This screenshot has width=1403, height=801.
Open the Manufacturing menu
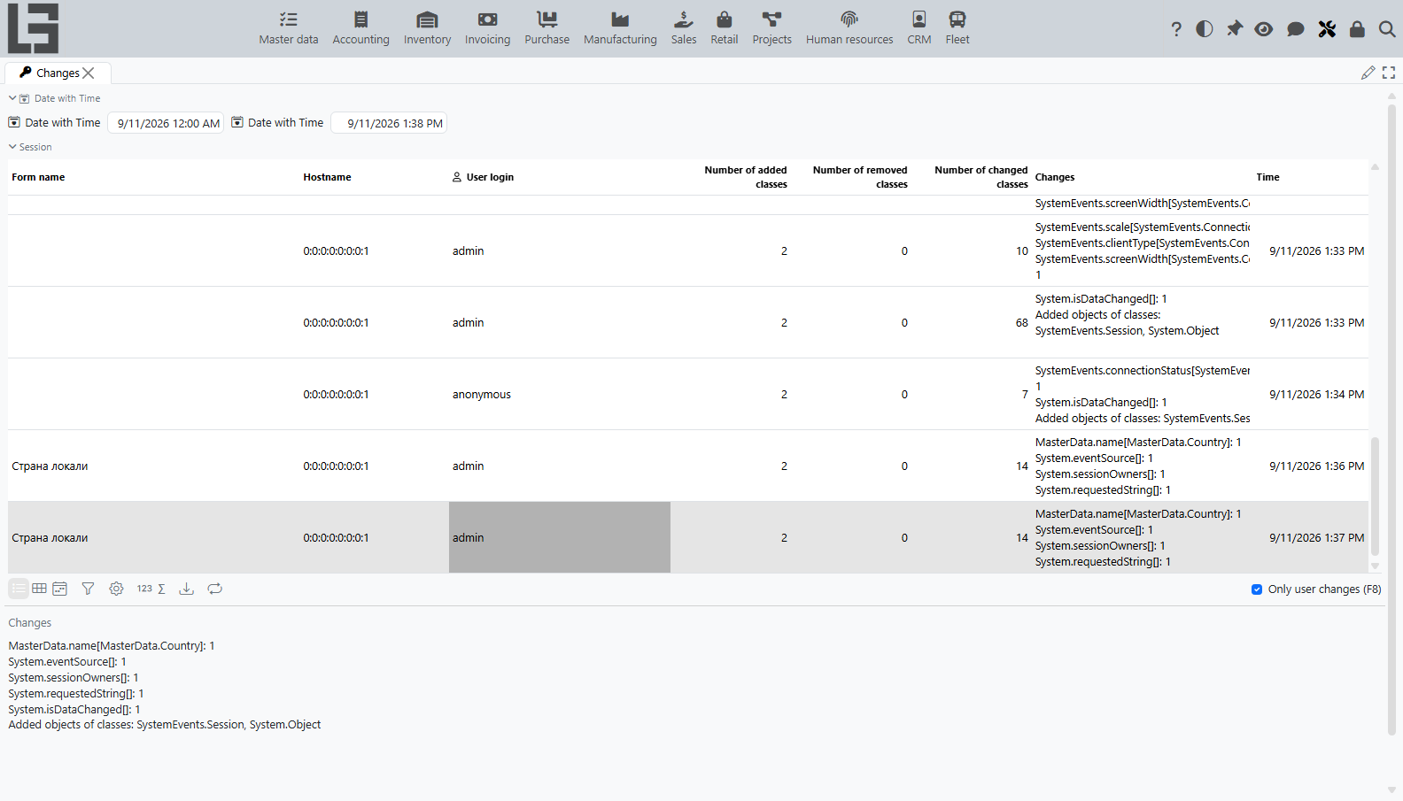(x=620, y=28)
